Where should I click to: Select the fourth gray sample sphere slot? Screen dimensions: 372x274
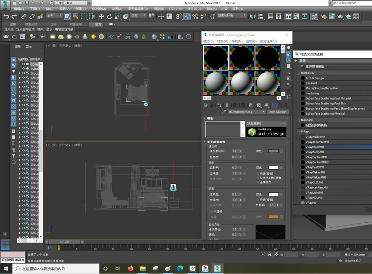[x=216, y=83]
